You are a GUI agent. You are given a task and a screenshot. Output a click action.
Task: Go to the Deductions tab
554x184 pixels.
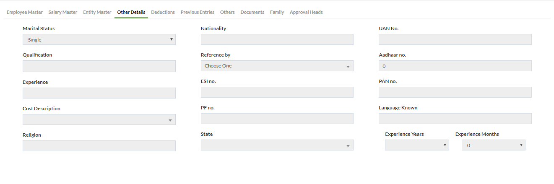pos(163,12)
